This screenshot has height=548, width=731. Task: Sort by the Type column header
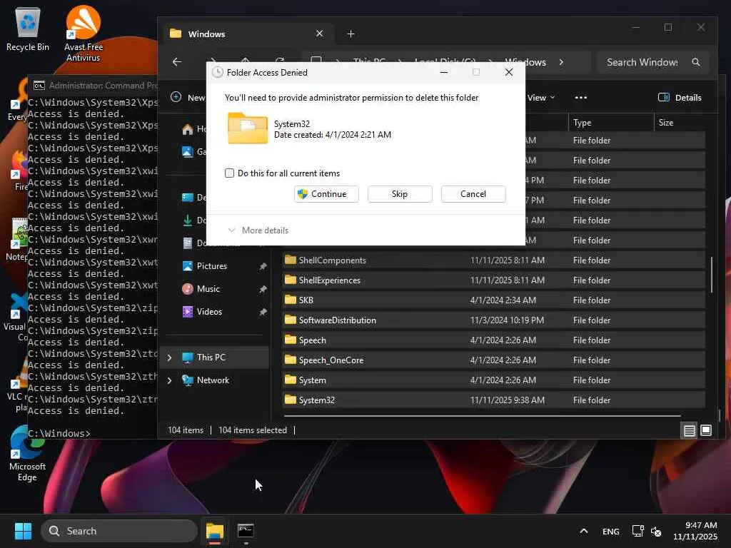611,123
